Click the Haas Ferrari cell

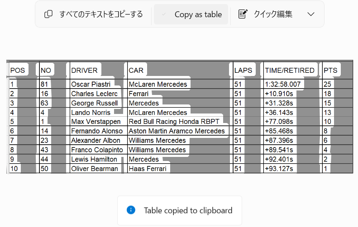point(148,169)
